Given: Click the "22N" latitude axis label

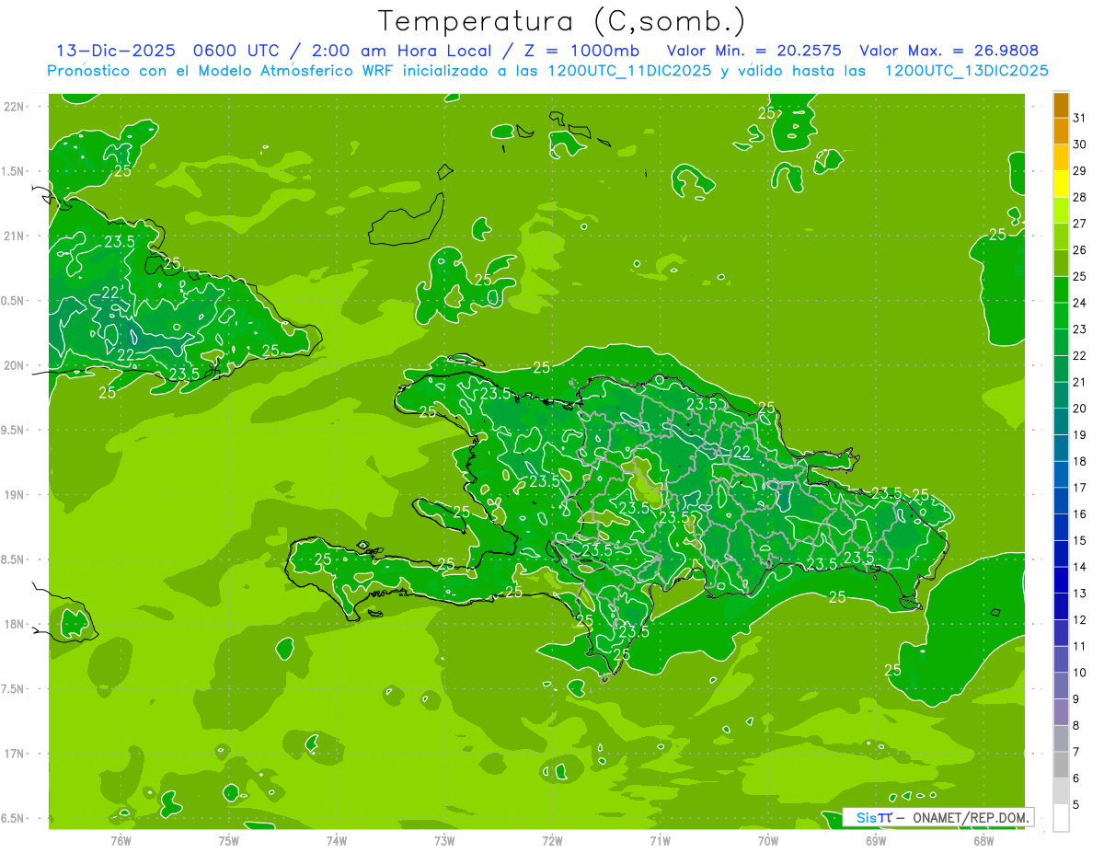Looking at the screenshot, I should [x=15, y=107].
